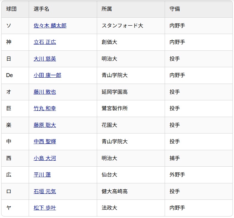The width and height of the screenshot is (234, 218).
Task: Follow the 藤川 敦也 link
Action: (45, 92)
